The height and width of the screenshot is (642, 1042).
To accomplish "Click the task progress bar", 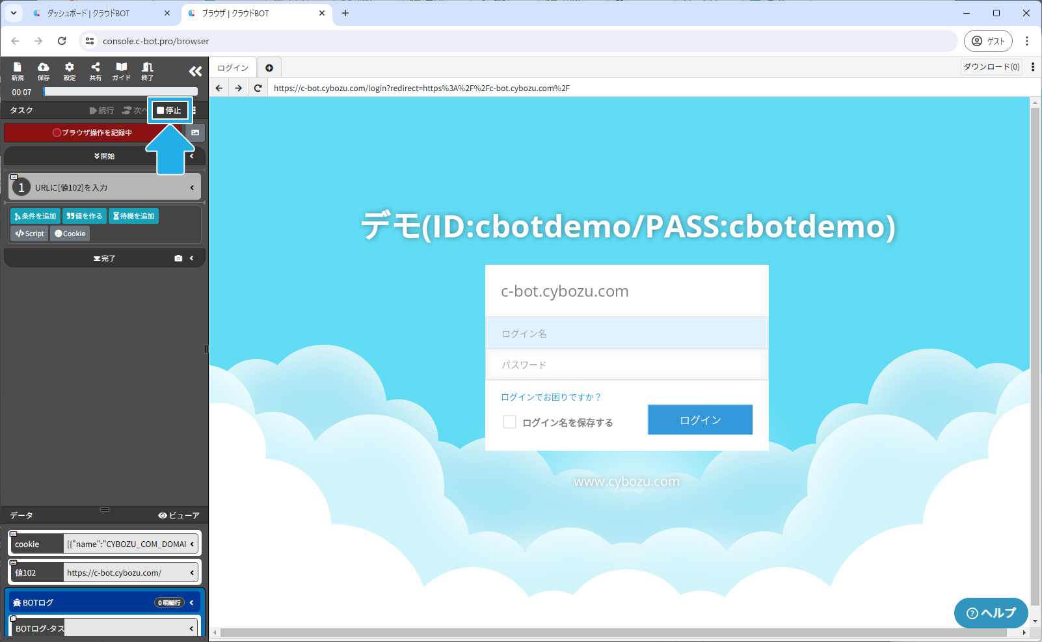I will click(x=120, y=92).
